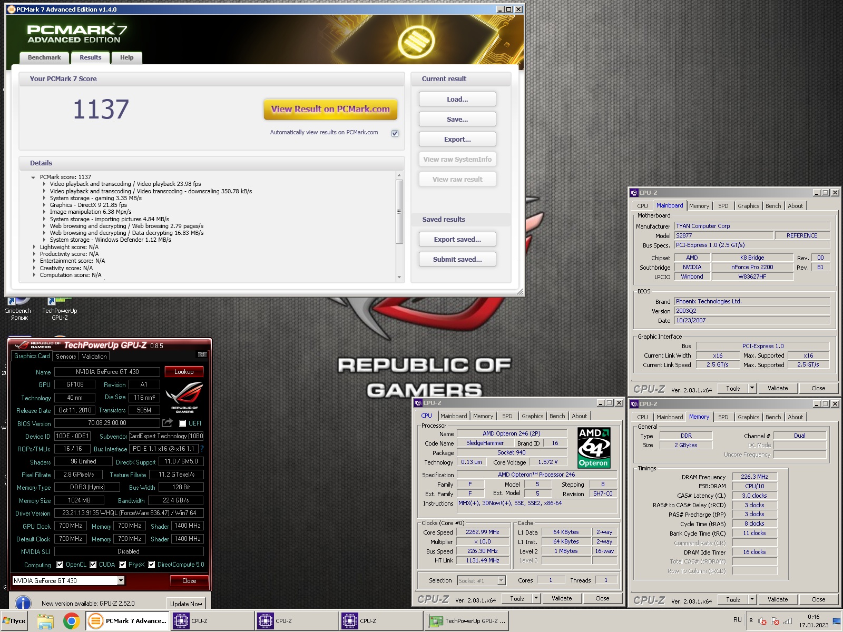This screenshot has width=843, height=632.
Task: Click View Result on PCMark.com button
Action: click(330, 109)
